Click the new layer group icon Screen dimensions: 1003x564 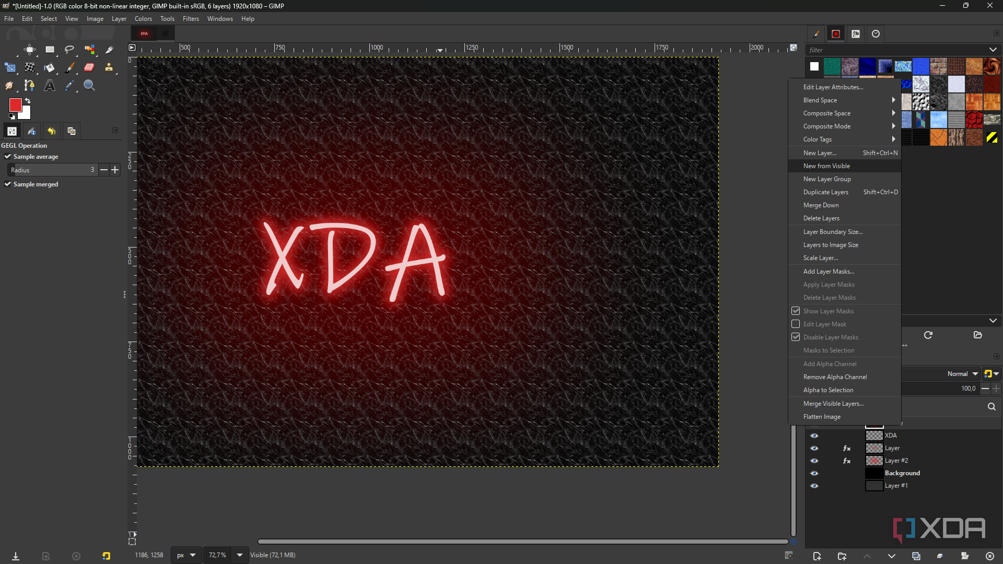click(x=842, y=556)
